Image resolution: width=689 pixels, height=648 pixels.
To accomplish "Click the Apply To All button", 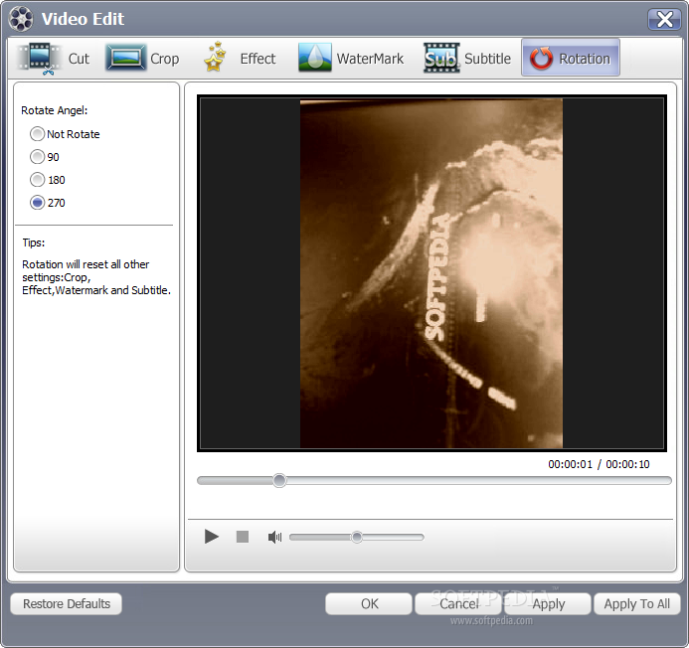I will (x=637, y=603).
